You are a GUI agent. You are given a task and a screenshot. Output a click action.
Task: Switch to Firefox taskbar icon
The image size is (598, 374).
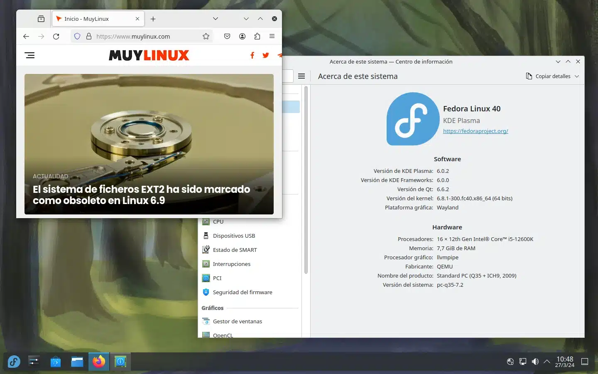pos(99,362)
